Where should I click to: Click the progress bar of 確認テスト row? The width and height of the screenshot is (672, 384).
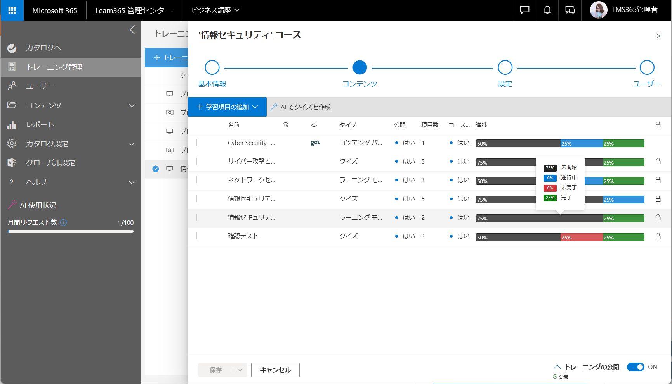pos(560,237)
